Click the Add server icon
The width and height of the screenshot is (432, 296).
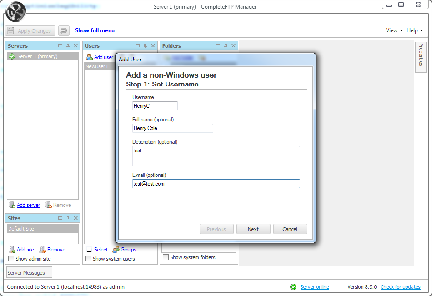click(x=12, y=205)
